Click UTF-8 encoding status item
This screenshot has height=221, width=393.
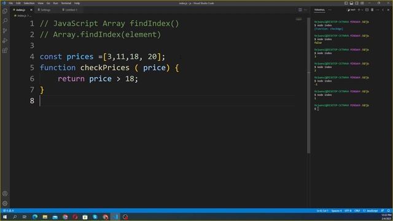(x=348, y=211)
